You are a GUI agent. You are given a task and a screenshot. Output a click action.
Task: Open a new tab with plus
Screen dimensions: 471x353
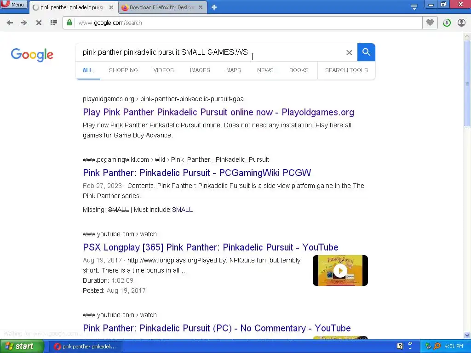[x=214, y=7]
